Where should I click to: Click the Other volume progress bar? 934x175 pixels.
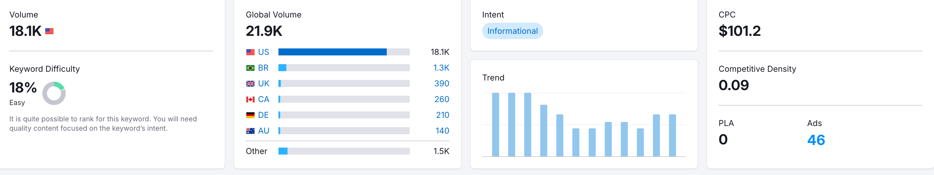click(x=344, y=151)
